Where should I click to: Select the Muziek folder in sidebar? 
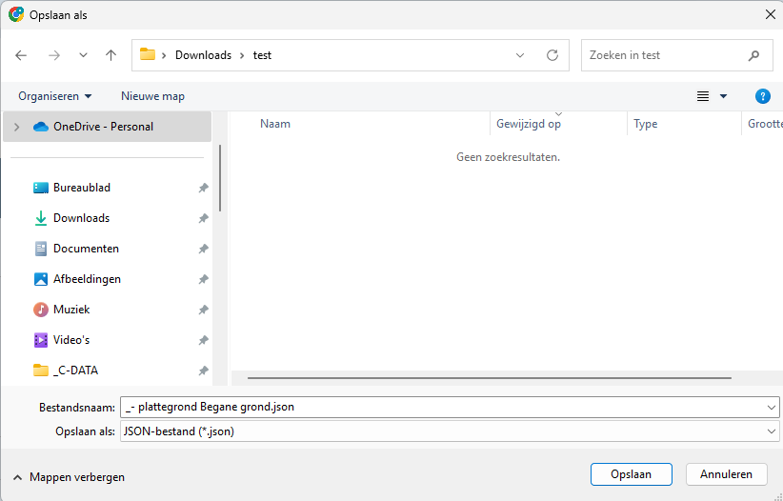[71, 310]
